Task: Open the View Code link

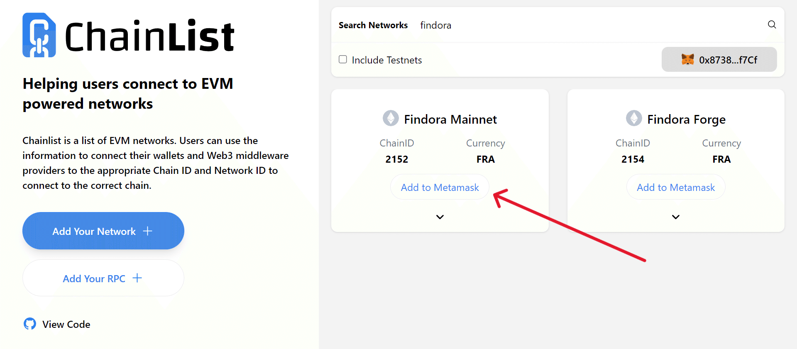Action: (66, 324)
